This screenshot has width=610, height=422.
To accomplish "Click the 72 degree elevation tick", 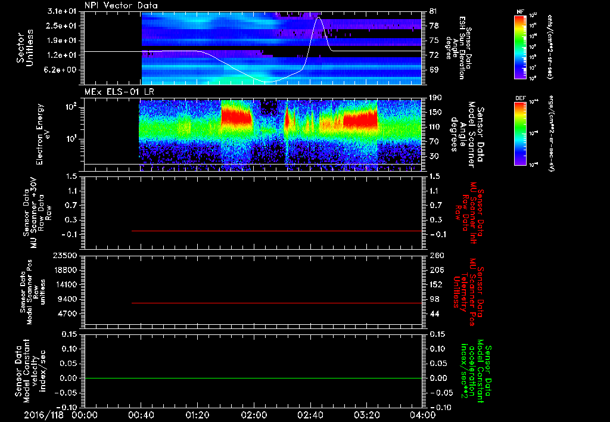I will (x=434, y=55).
